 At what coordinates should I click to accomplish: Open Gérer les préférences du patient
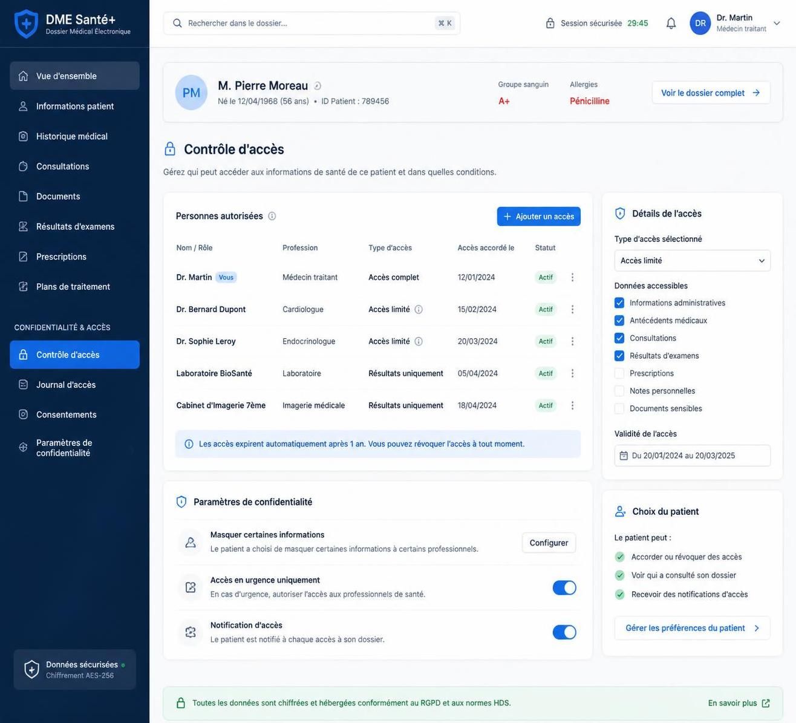click(692, 628)
